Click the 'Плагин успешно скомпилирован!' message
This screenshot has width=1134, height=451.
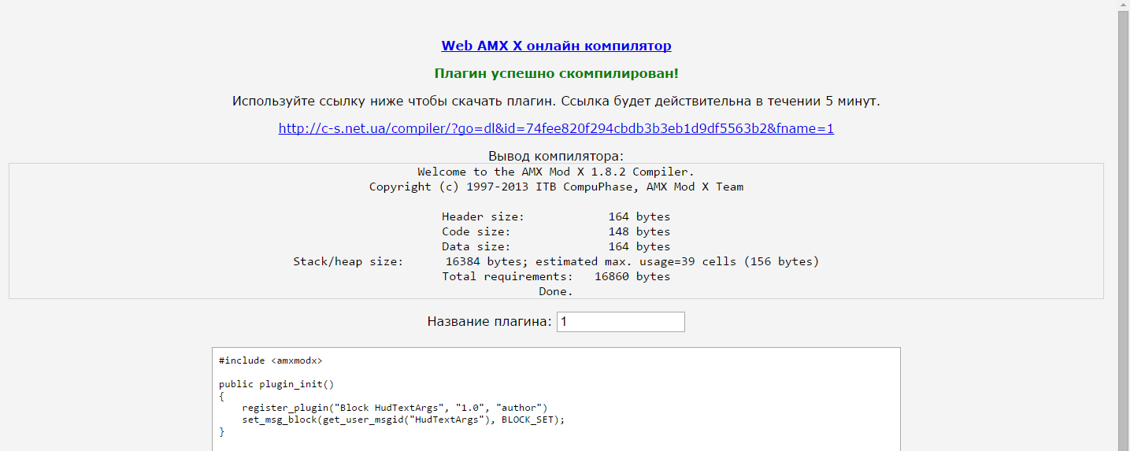click(x=556, y=73)
